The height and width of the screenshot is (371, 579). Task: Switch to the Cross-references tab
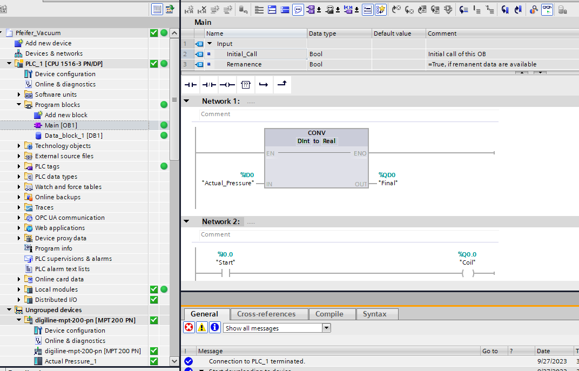click(266, 314)
